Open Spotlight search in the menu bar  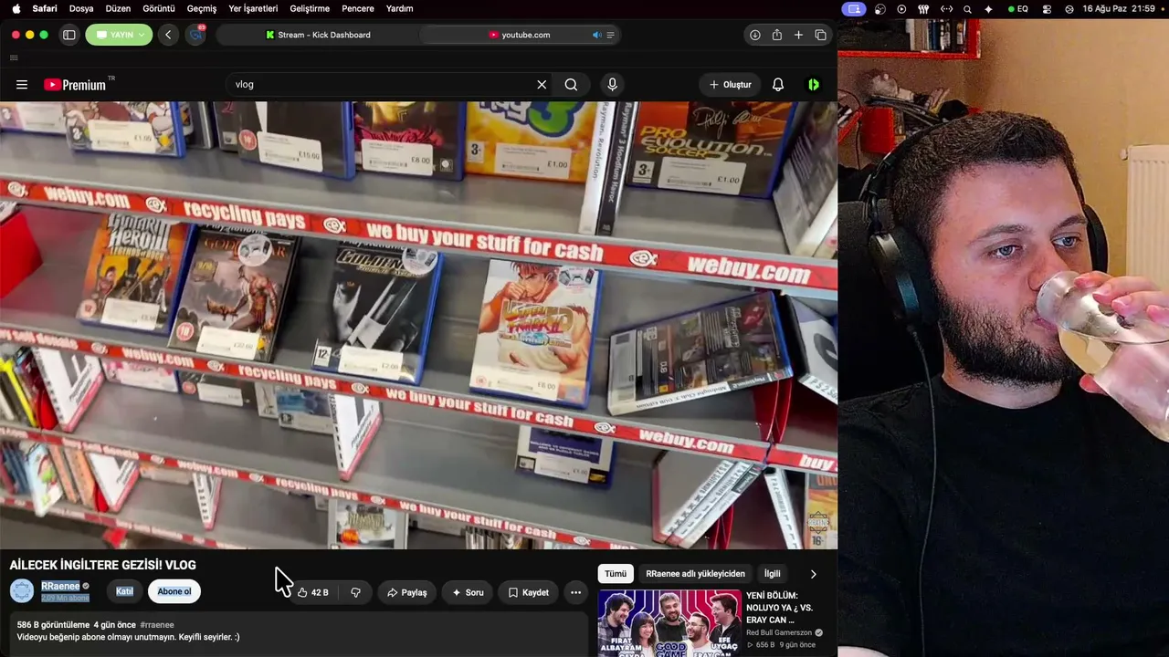coord(967,8)
